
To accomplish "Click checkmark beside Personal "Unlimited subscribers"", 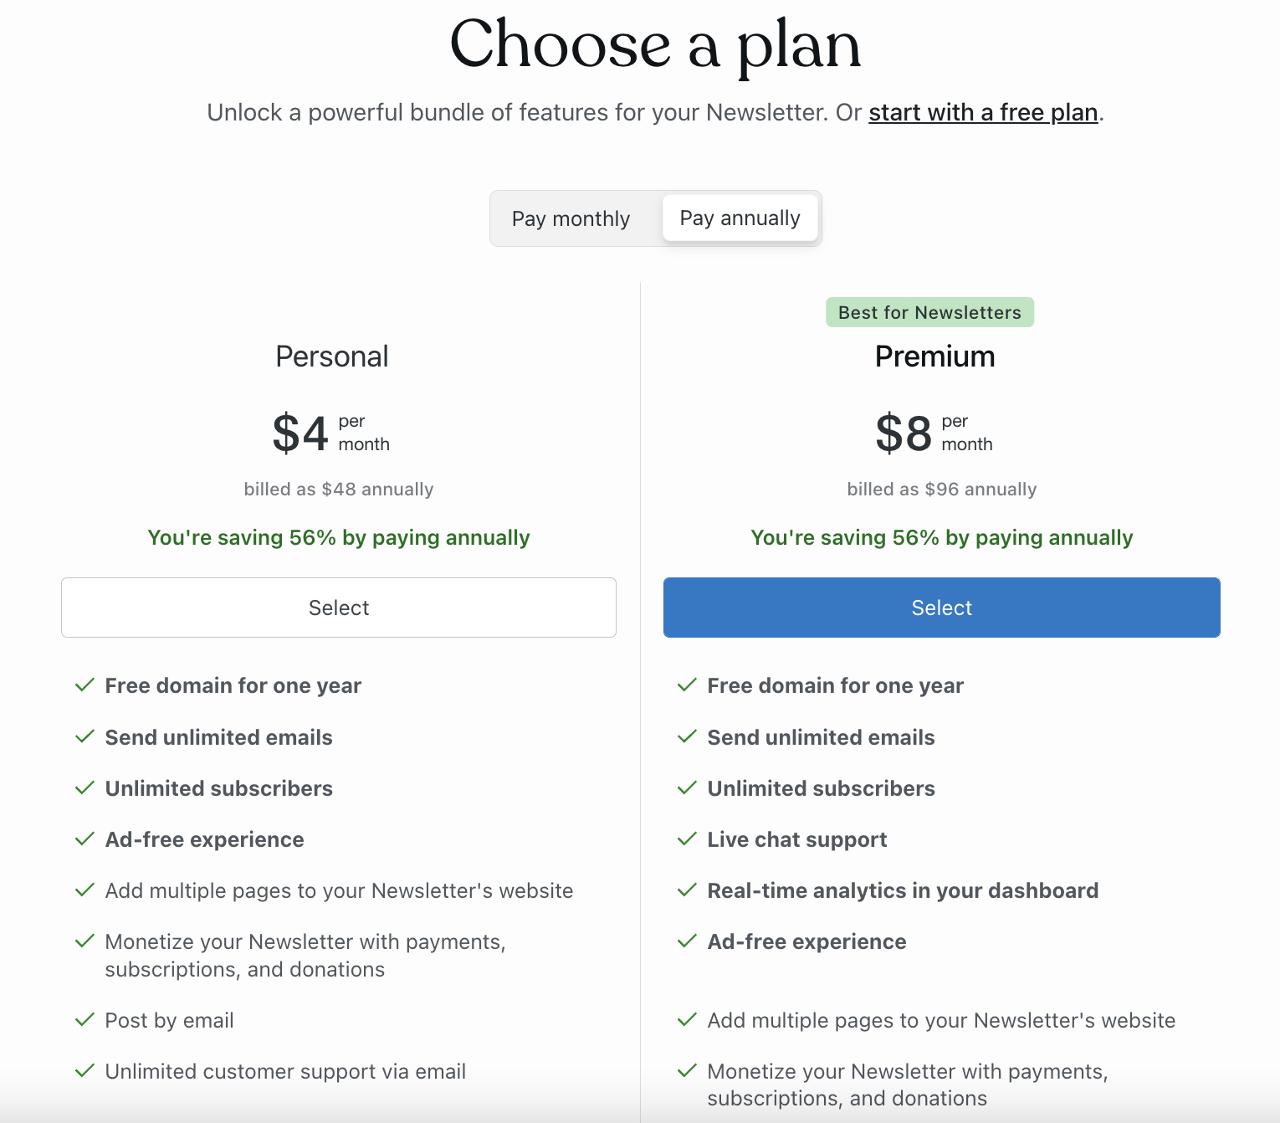I will (84, 788).
